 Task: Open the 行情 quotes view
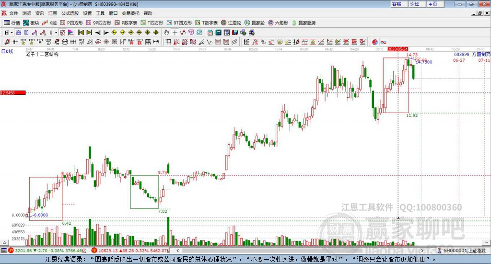[x=12, y=23]
